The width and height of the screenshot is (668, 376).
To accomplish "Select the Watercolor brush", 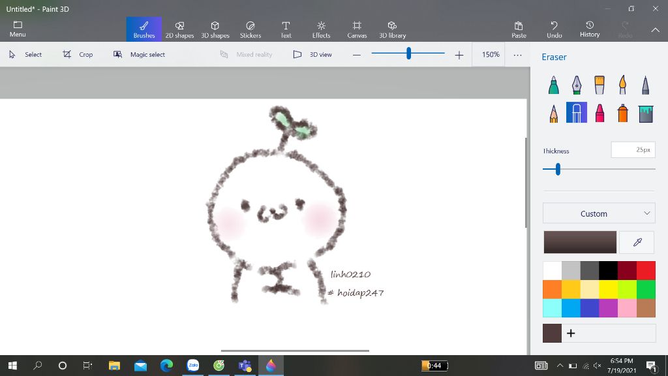I will coord(622,85).
